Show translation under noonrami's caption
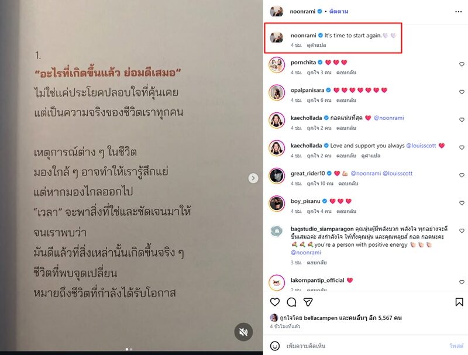Screen dimensions: 468x355 coord(316,45)
